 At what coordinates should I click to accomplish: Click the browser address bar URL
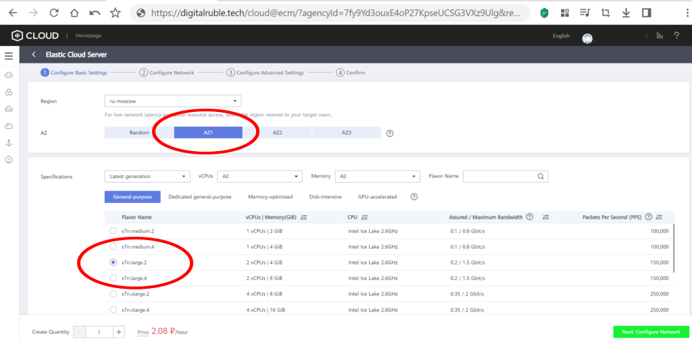[335, 13]
